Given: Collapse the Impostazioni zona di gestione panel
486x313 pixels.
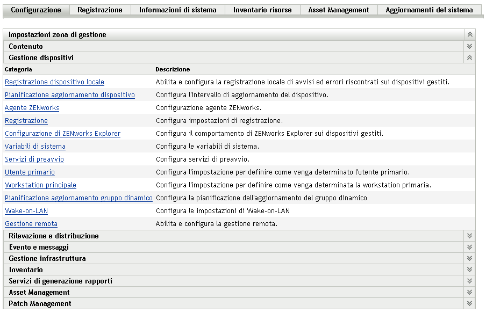Looking at the screenshot, I should pyautogui.click(x=469, y=34).
